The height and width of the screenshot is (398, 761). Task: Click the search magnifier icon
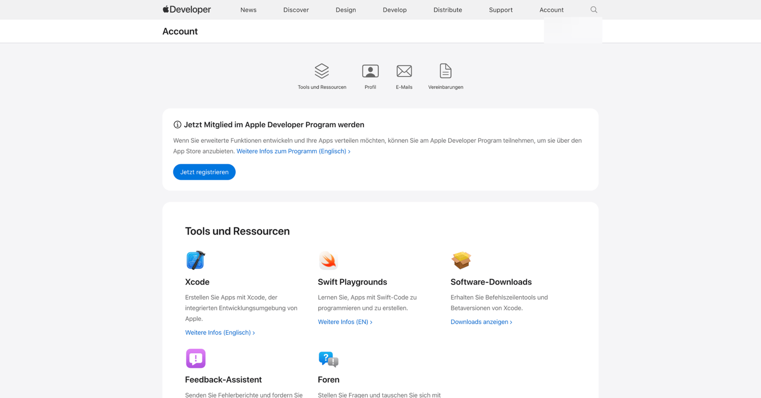pyautogui.click(x=594, y=10)
